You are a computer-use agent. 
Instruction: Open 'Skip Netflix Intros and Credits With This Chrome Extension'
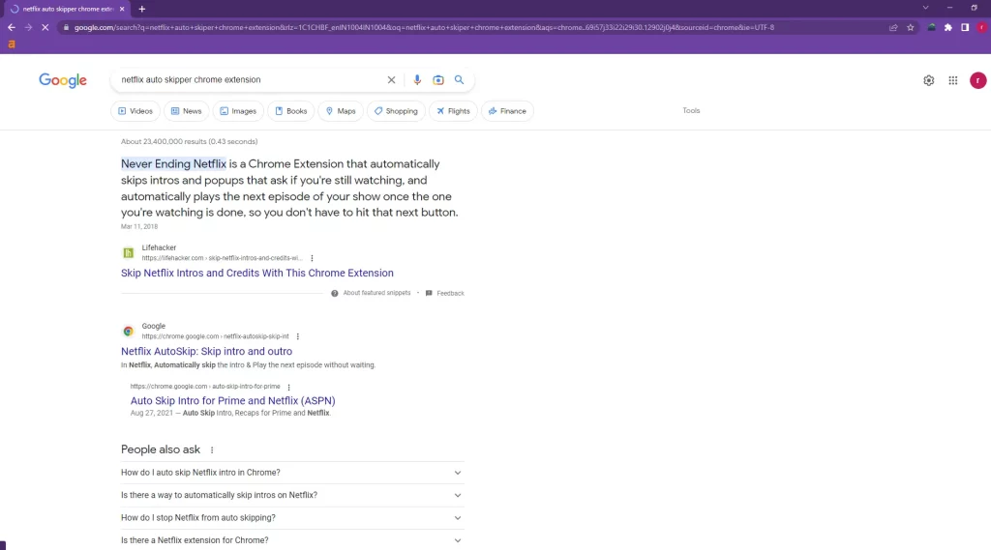tap(257, 273)
